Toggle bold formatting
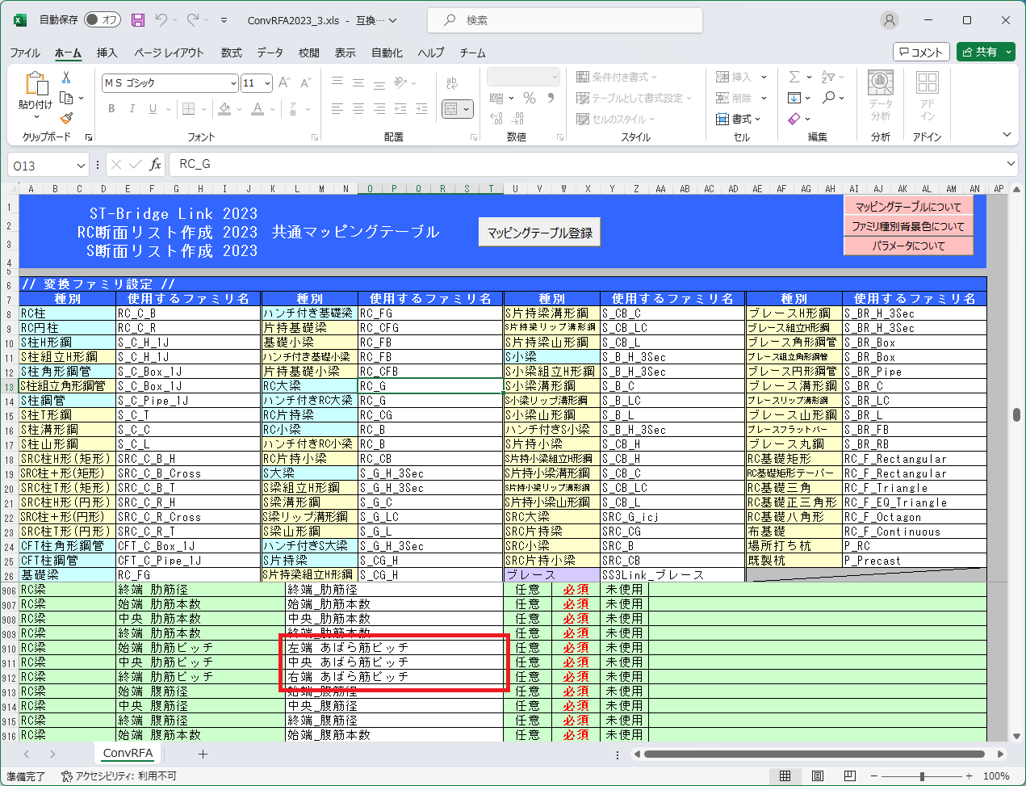Screen dimensions: 1026x786 coord(111,108)
